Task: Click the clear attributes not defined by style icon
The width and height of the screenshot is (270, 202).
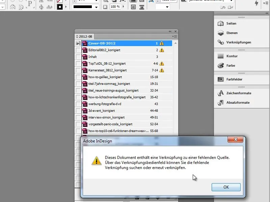Action: [230, 7]
